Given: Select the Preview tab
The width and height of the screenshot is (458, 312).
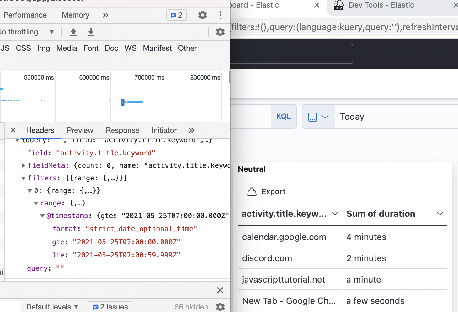Looking at the screenshot, I should click(80, 130).
